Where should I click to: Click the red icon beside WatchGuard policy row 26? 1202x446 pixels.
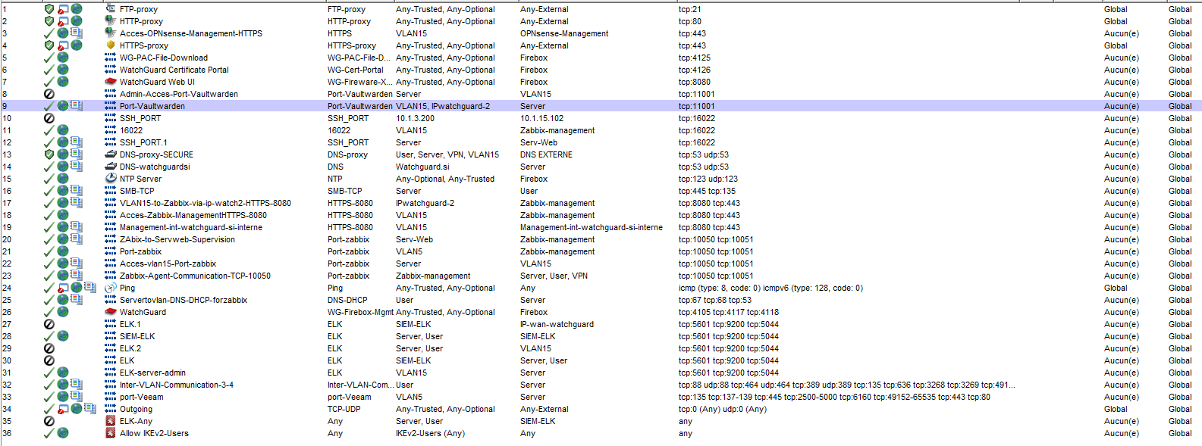pos(111,312)
